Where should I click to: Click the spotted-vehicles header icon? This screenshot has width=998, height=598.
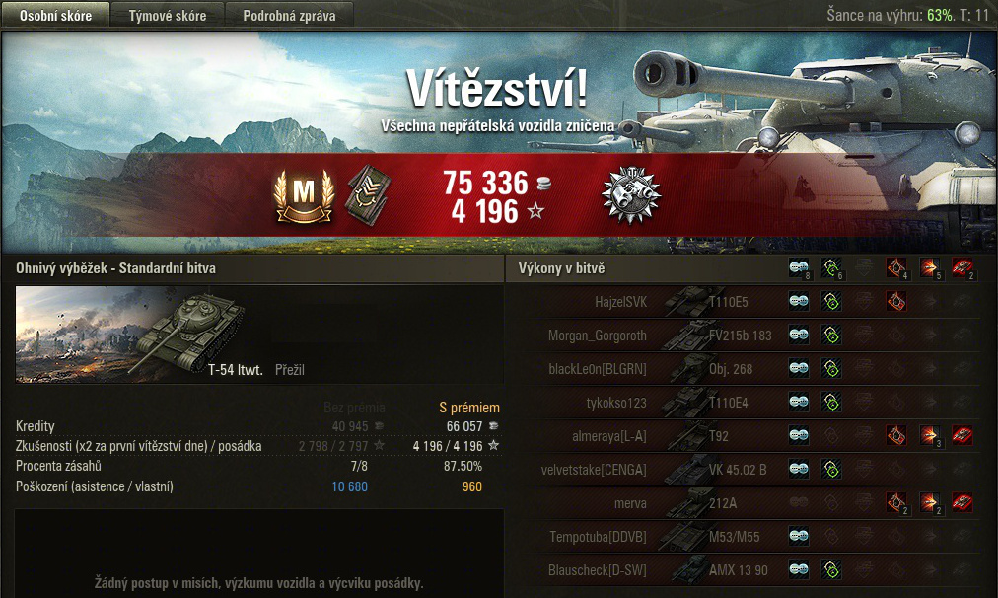pyautogui.click(x=799, y=268)
